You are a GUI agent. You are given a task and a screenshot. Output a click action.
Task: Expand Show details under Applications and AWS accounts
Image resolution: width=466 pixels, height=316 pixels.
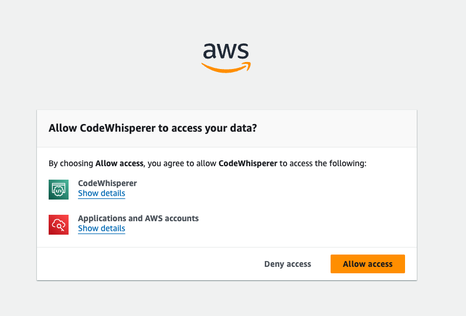101,228
